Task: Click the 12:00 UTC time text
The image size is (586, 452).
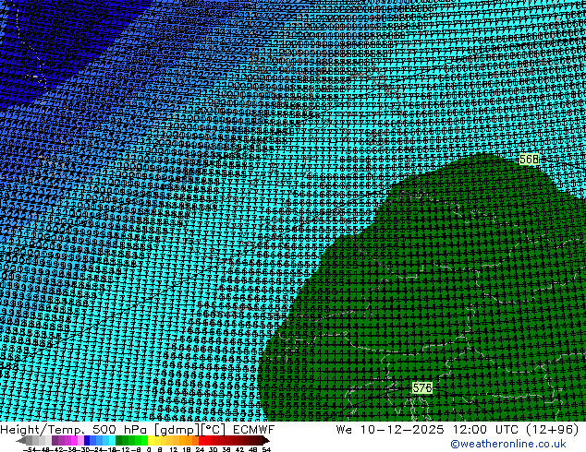Action: coord(485,430)
